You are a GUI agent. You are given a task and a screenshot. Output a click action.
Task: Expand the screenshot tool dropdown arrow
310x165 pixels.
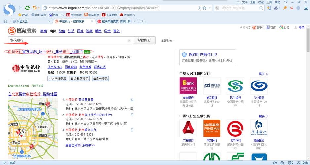(x=280, y=8)
